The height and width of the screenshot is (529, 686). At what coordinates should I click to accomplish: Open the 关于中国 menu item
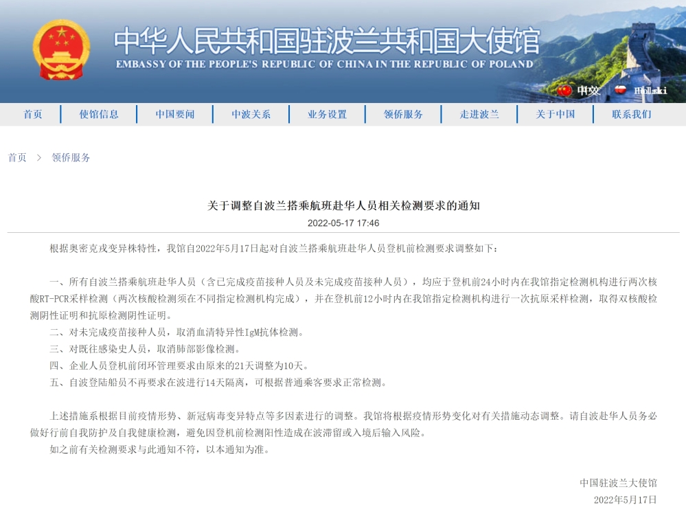(x=556, y=114)
